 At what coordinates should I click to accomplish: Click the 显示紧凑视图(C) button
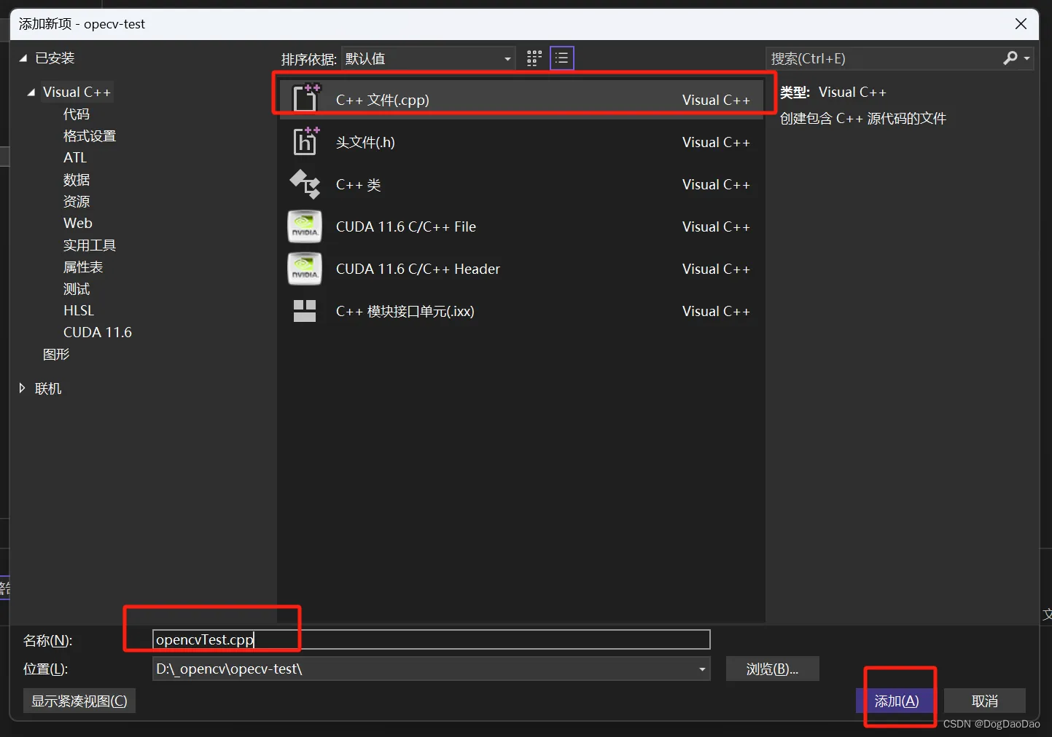tap(79, 701)
